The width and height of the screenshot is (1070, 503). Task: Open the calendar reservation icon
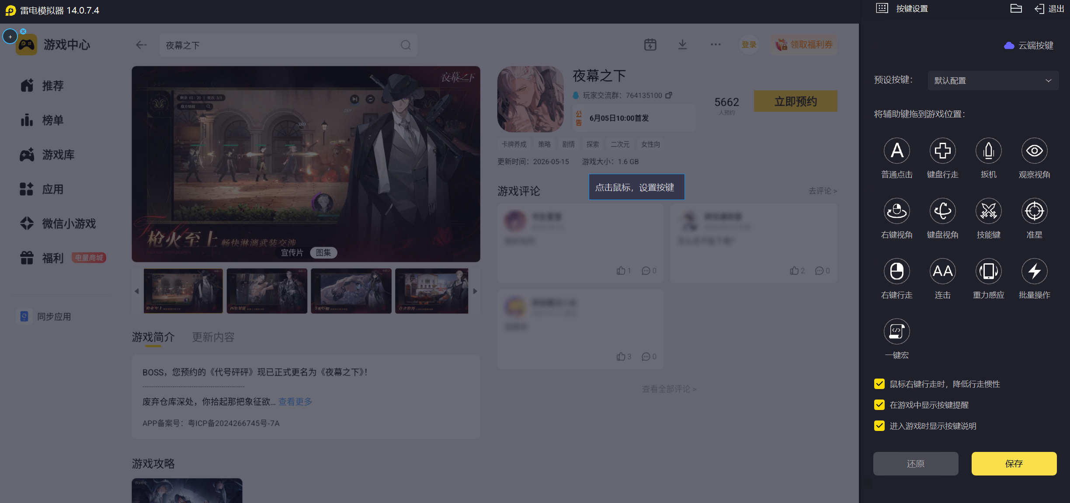[x=650, y=45]
